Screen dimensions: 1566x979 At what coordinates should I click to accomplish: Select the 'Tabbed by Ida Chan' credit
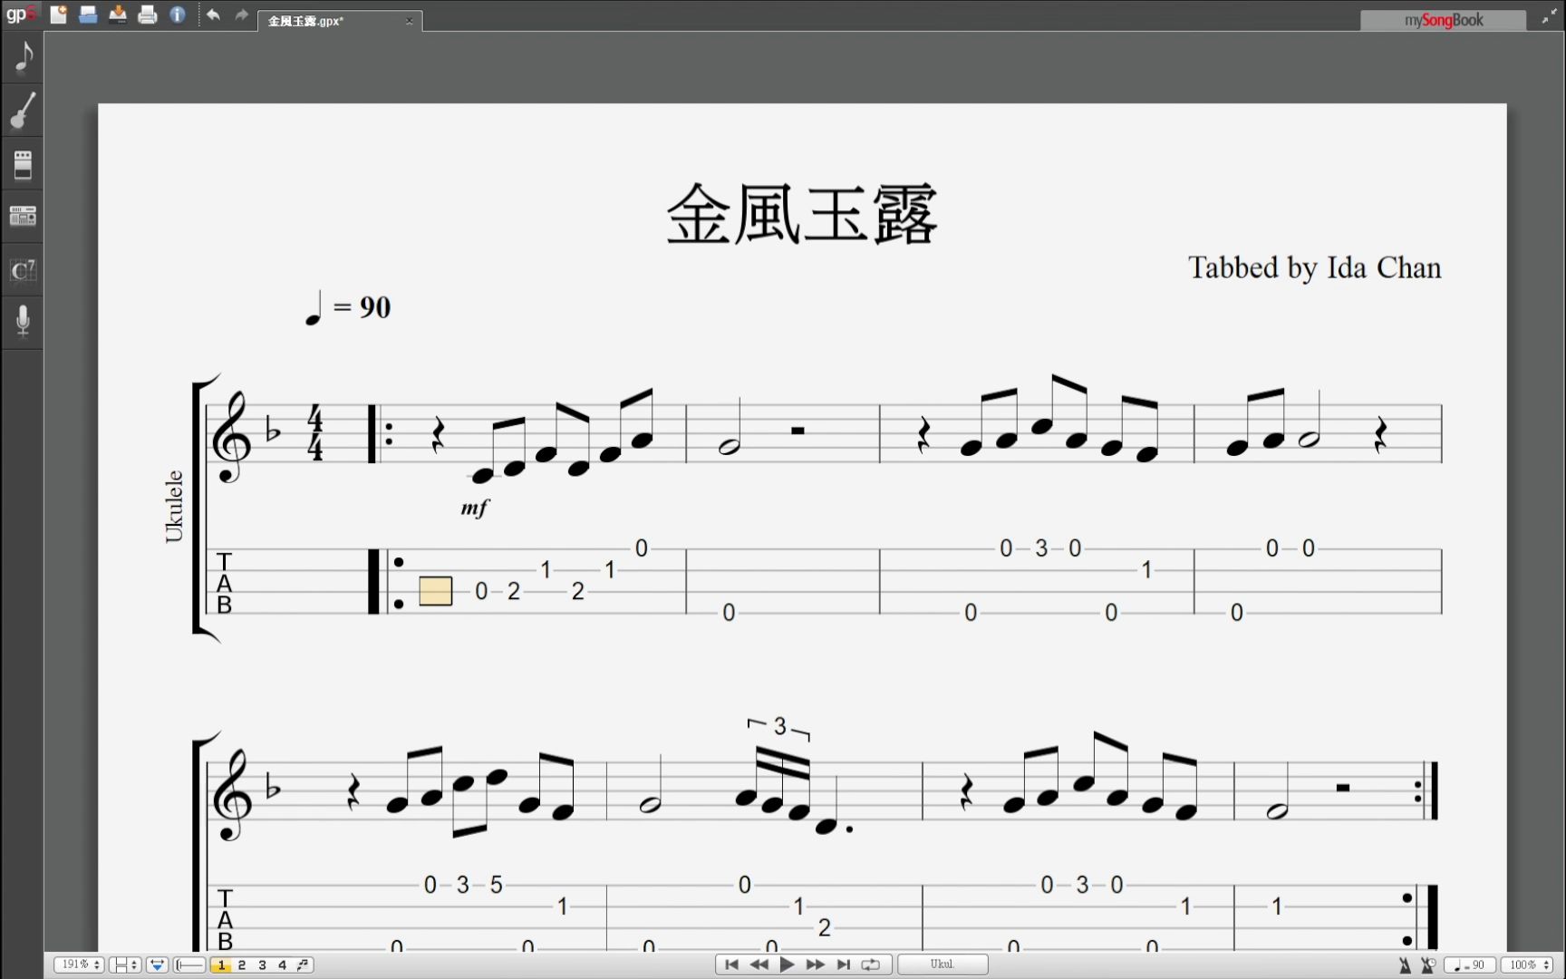[1314, 268]
